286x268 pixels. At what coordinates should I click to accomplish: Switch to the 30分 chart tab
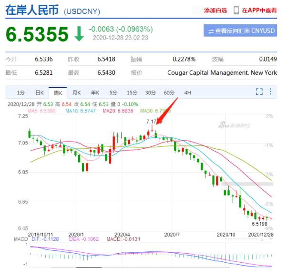point(150,93)
